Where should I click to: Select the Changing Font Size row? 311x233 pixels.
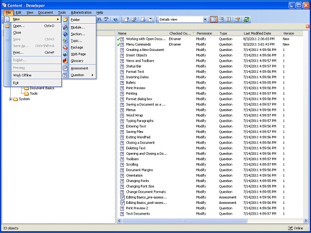coord(210,186)
